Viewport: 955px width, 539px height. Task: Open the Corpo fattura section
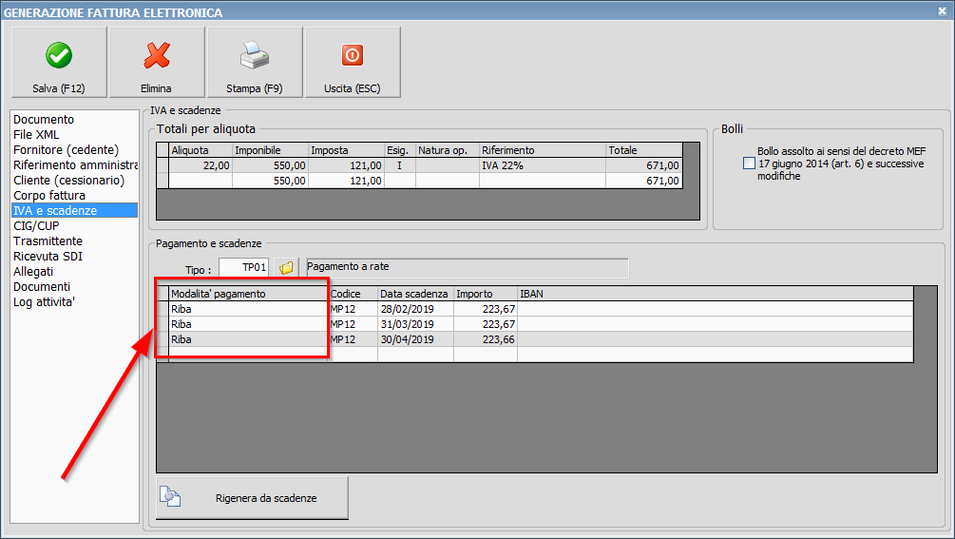pos(49,196)
